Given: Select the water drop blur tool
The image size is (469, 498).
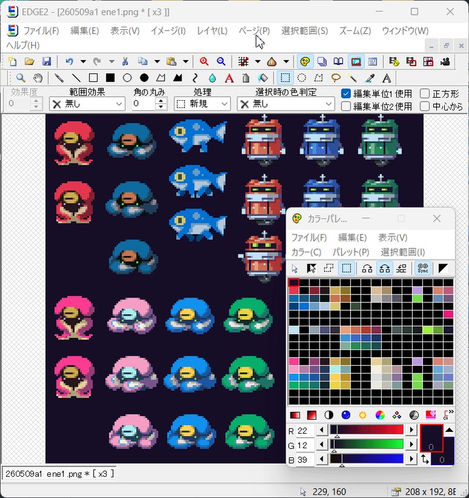Looking at the screenshot, I should (212, 78).
